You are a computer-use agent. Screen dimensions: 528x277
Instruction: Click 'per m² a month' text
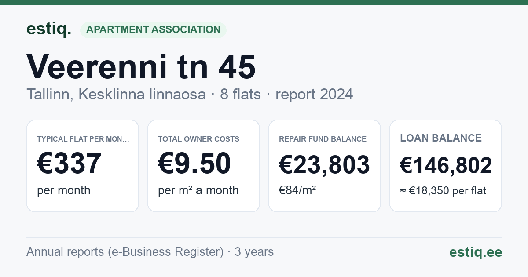pyautogui.click(x=198, y=190)
